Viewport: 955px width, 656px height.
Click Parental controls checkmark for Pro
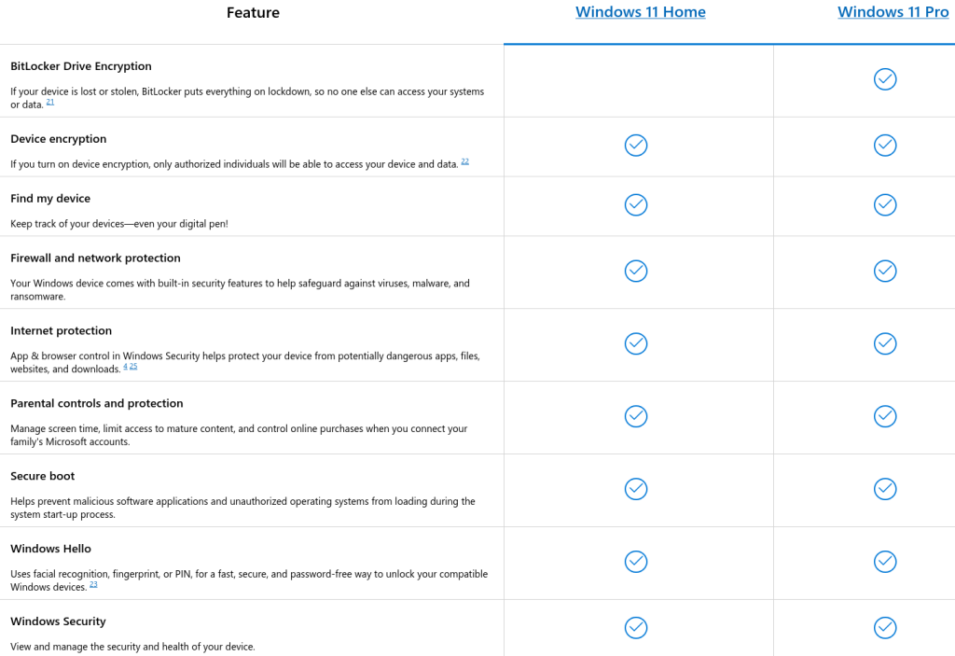click(x=885, y=416)
